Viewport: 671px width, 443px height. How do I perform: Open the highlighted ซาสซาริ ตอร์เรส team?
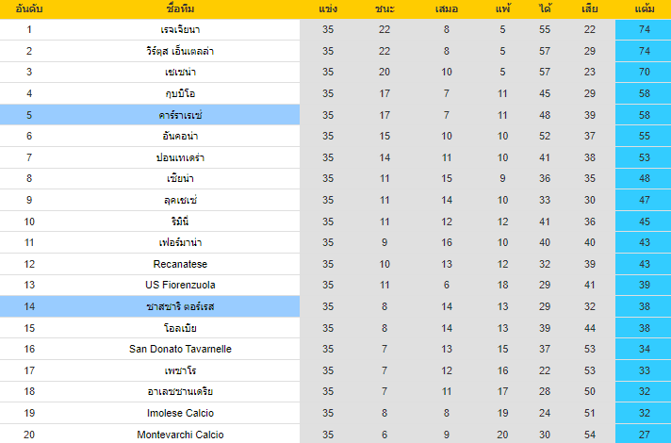click(x=180, y=306)
